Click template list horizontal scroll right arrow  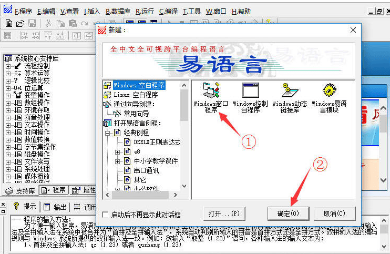click(176, 195)
